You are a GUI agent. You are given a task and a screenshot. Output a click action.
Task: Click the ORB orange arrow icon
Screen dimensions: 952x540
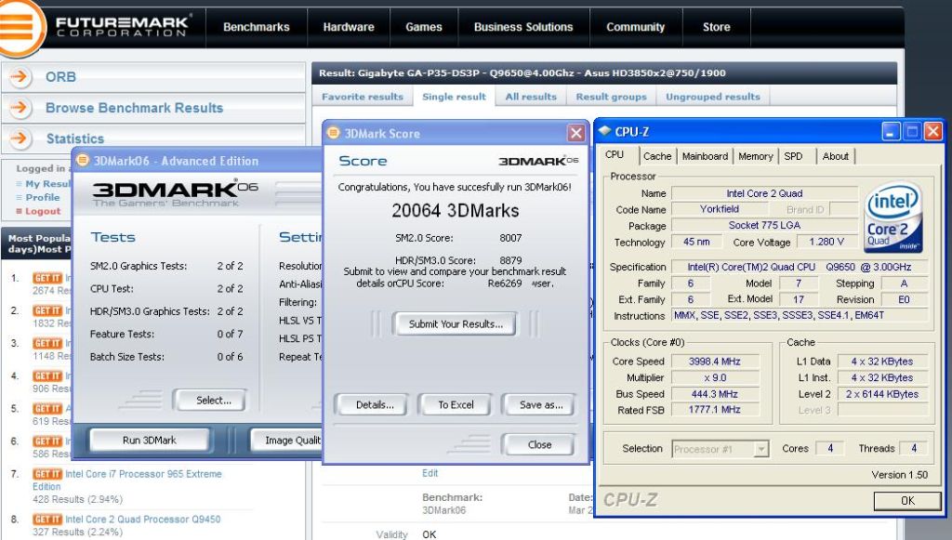tap(20, 76)
